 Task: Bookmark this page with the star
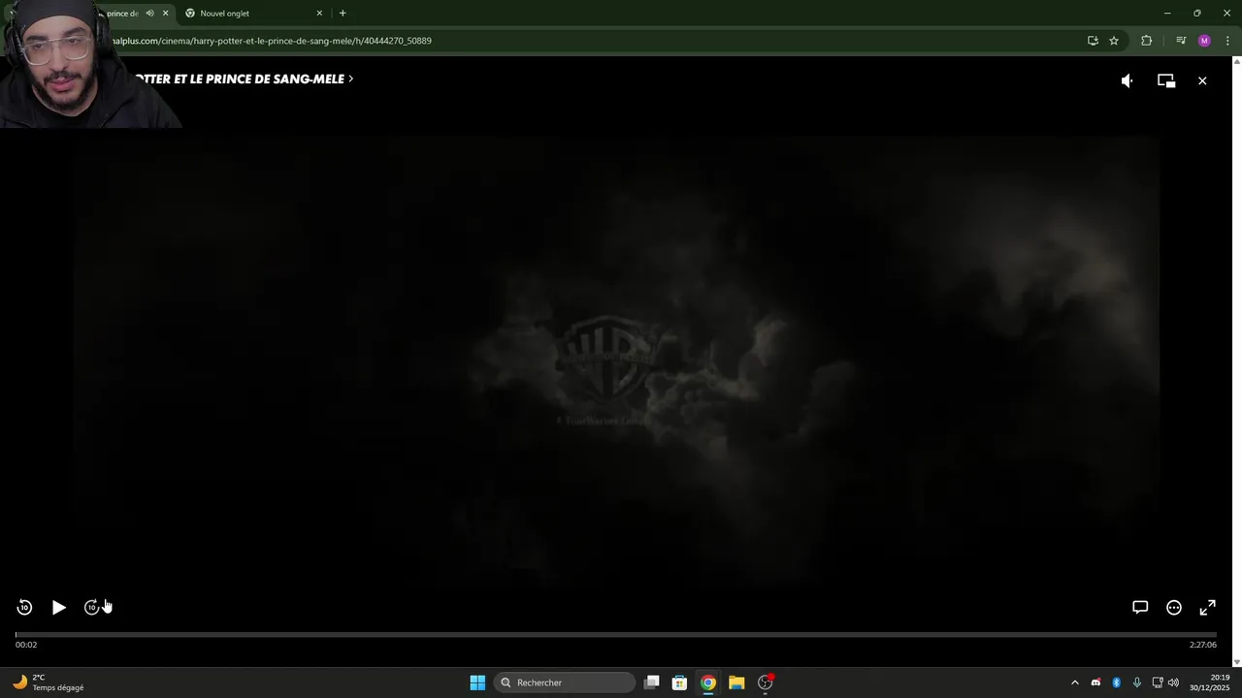pyautogui.click(x=1114, y=41)
